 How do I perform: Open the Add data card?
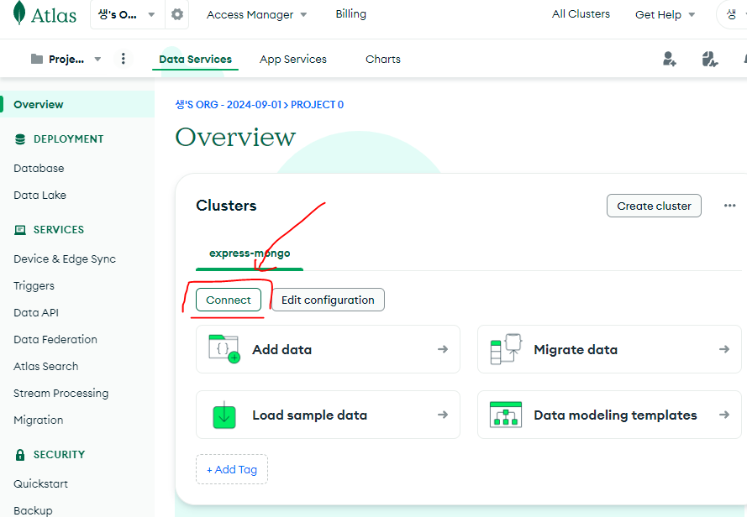[328, 349]
